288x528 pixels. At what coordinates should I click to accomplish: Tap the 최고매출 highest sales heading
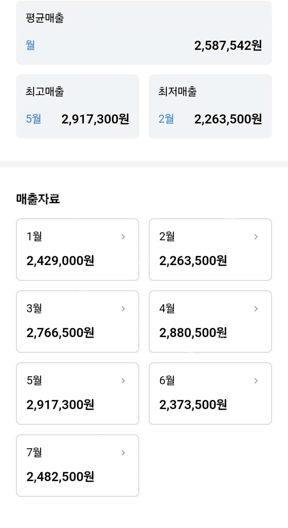pyautogui.click(x=45, y=91)
